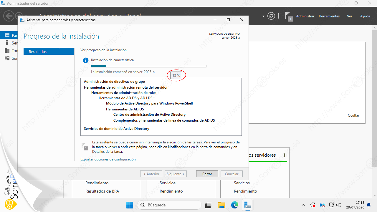Select the all servers icon in the sidebar

coord(7,51)
